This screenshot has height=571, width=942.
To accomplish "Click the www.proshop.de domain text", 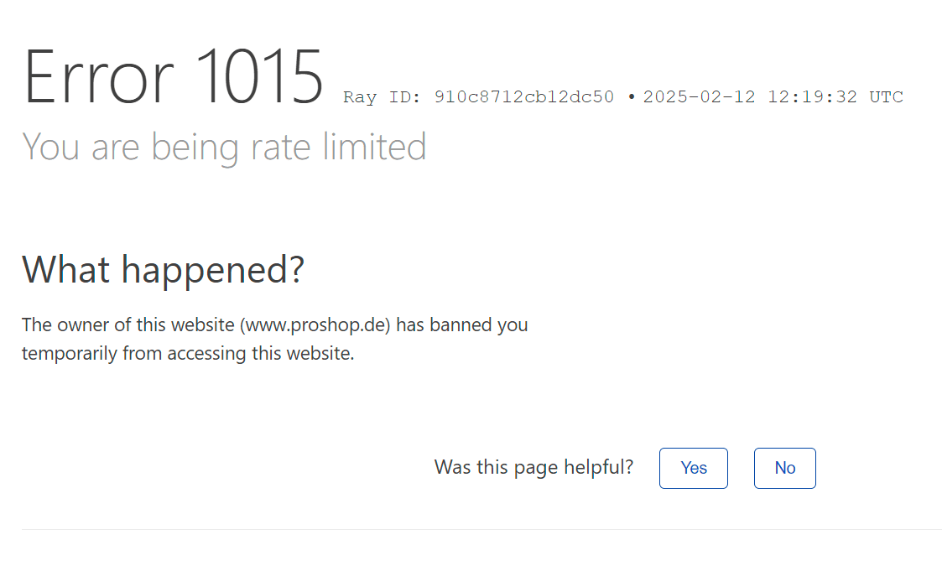I will 315,324.
